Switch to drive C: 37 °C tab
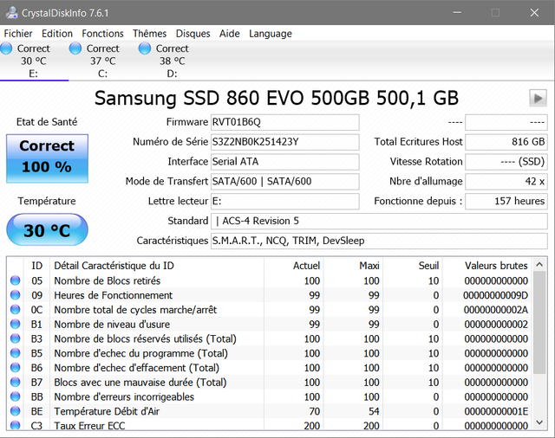This screenshot has width=555, height=438. pos(102,61)
